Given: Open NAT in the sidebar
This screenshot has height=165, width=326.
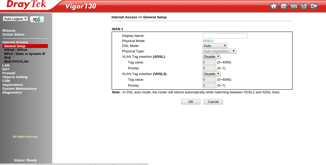Looking at the screenshot, I should (6, 69).
